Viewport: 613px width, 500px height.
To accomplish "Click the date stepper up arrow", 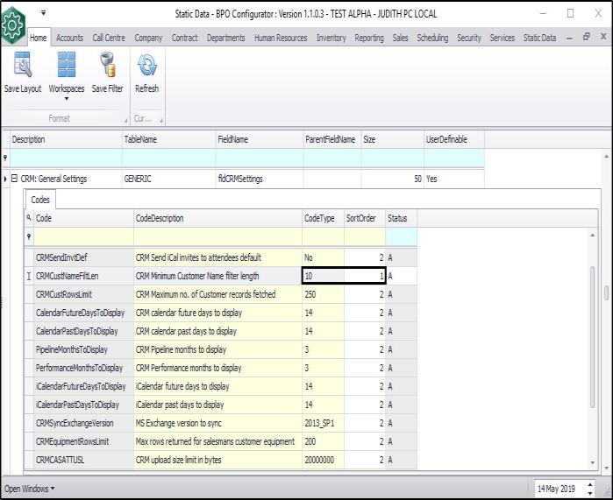I will click(589, 483).
